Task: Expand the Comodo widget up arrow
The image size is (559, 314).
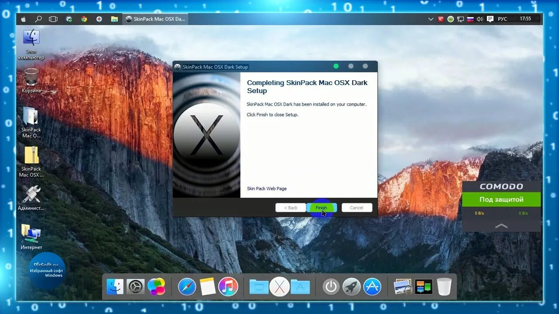Action: (x=501, y=225)
